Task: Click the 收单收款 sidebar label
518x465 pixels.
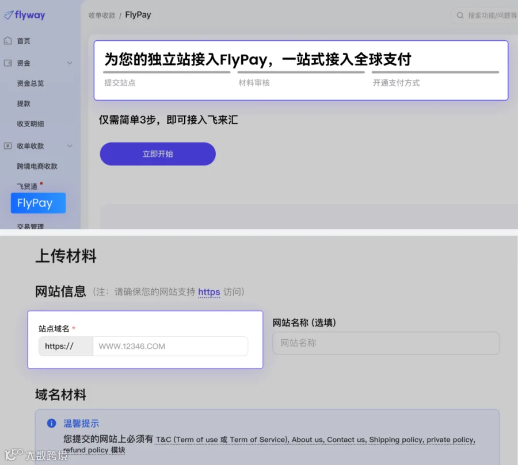Action: (x=31, y=146)
